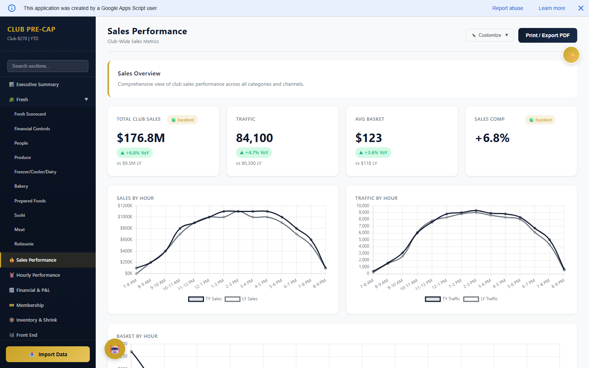This screenshot has height=368, width=589.
Task: Click the Financial & P&L chart icon
Action: coord(11,290)
